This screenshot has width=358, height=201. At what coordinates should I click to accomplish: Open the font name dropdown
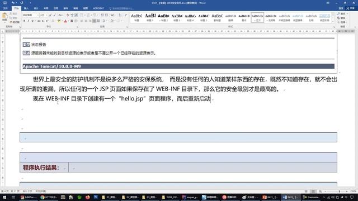point(38,15)
